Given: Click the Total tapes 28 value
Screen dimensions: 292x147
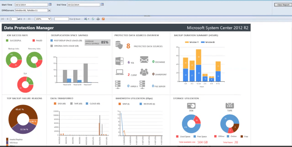Looking at the screenshot, I should (x=236, y=142).
